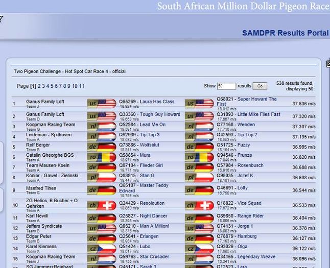Screen dimensions: 330x268
Task: Click Romanian flag beside Mura
Action: coord(102,157)
